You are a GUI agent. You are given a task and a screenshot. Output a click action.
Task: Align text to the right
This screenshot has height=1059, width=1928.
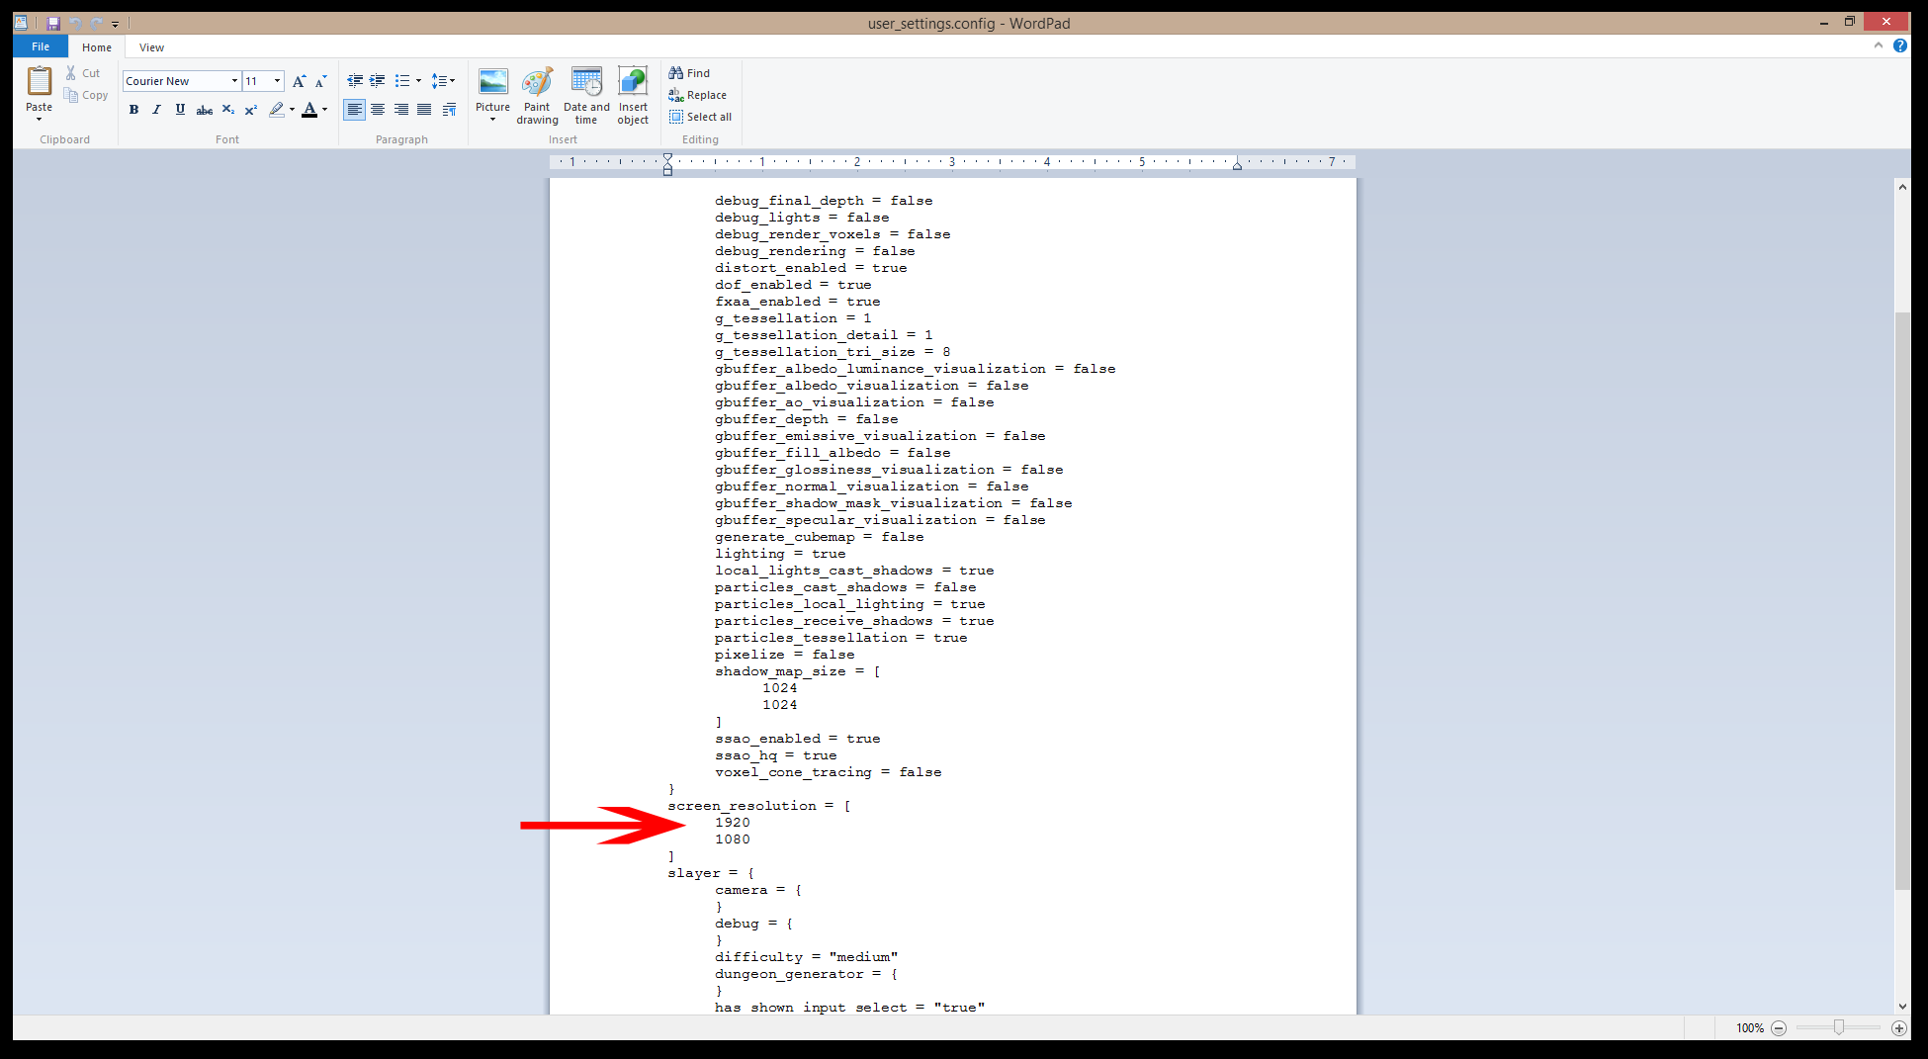tap(401, 110)
